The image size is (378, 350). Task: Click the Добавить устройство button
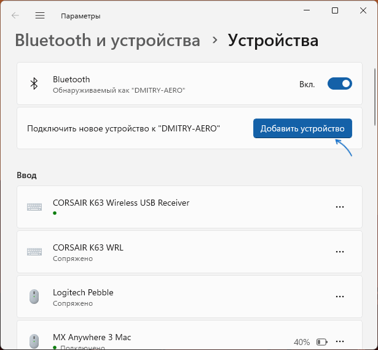(302, 128)
